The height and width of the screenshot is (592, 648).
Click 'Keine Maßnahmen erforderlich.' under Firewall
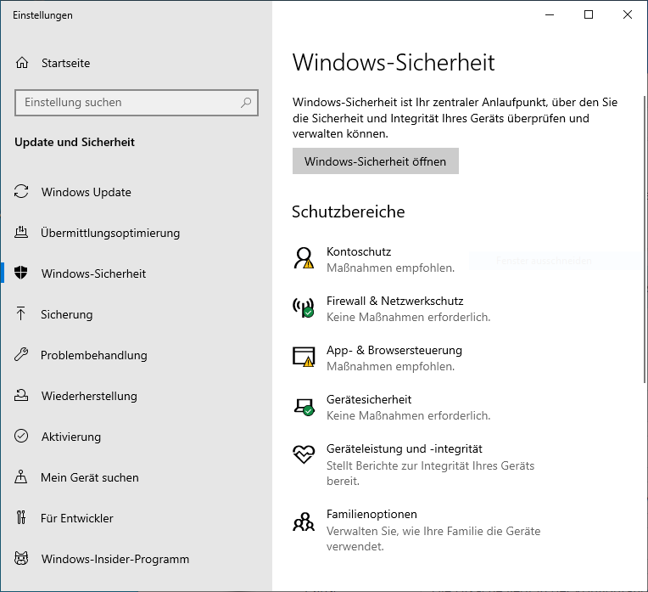408,317
